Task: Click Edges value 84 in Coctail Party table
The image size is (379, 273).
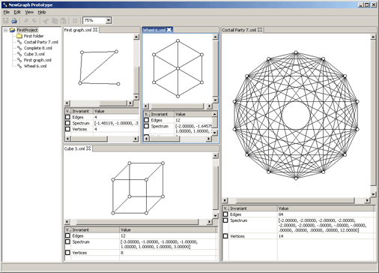Action: point(281,214)
